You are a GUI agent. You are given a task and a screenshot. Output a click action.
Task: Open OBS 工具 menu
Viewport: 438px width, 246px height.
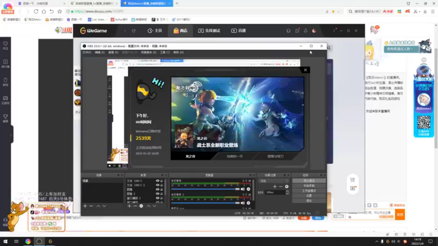[x=165, y=52]
